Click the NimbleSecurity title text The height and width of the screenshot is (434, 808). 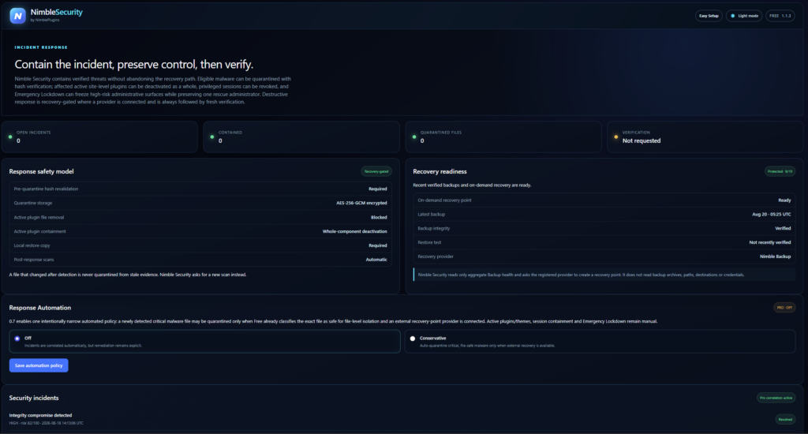click(56, 13)
